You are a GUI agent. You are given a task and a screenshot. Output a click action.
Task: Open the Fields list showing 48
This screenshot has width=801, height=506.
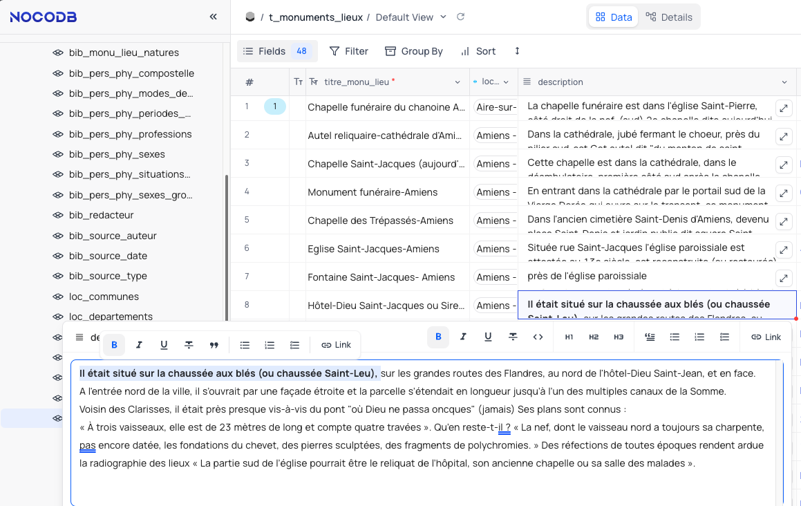coord(276,51)
